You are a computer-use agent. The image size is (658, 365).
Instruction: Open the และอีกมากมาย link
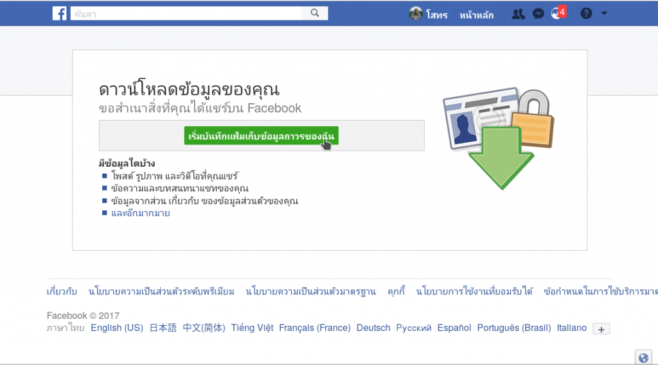click(141, 214)
